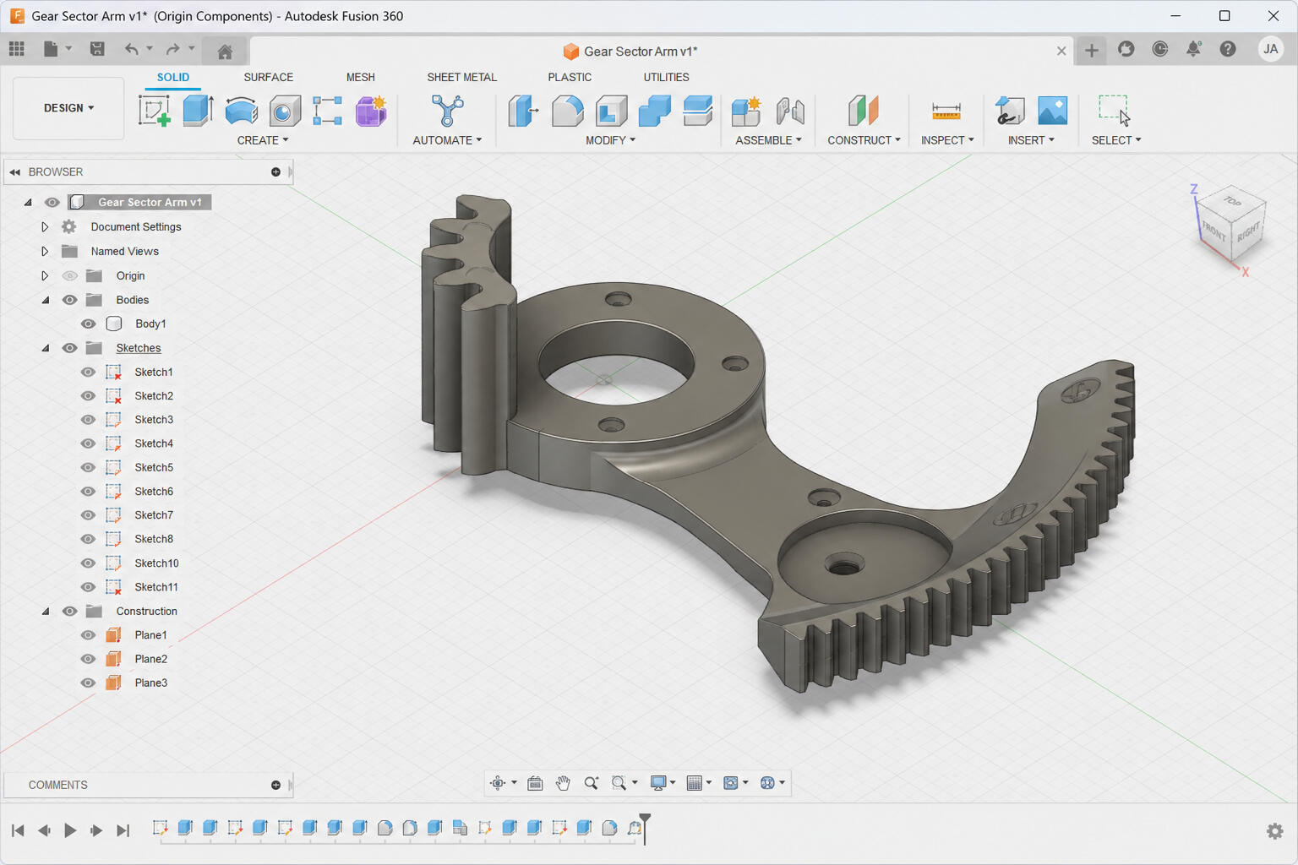Collapse the Construction folder
This screenshot has width=1298, height=865.
(46, 611)
